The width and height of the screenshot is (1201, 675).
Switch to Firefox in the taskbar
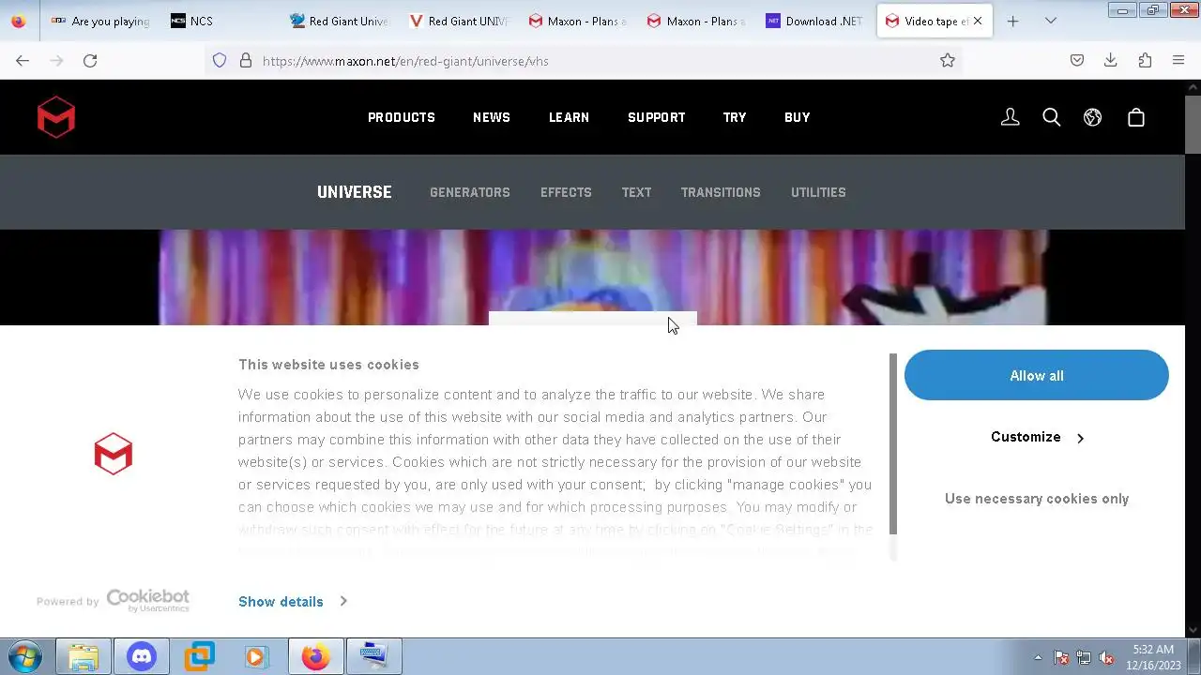coord(315,656)
